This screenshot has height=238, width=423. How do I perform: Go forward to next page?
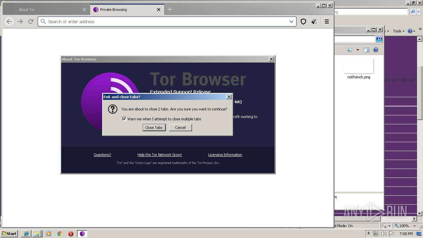pos(20,21)
